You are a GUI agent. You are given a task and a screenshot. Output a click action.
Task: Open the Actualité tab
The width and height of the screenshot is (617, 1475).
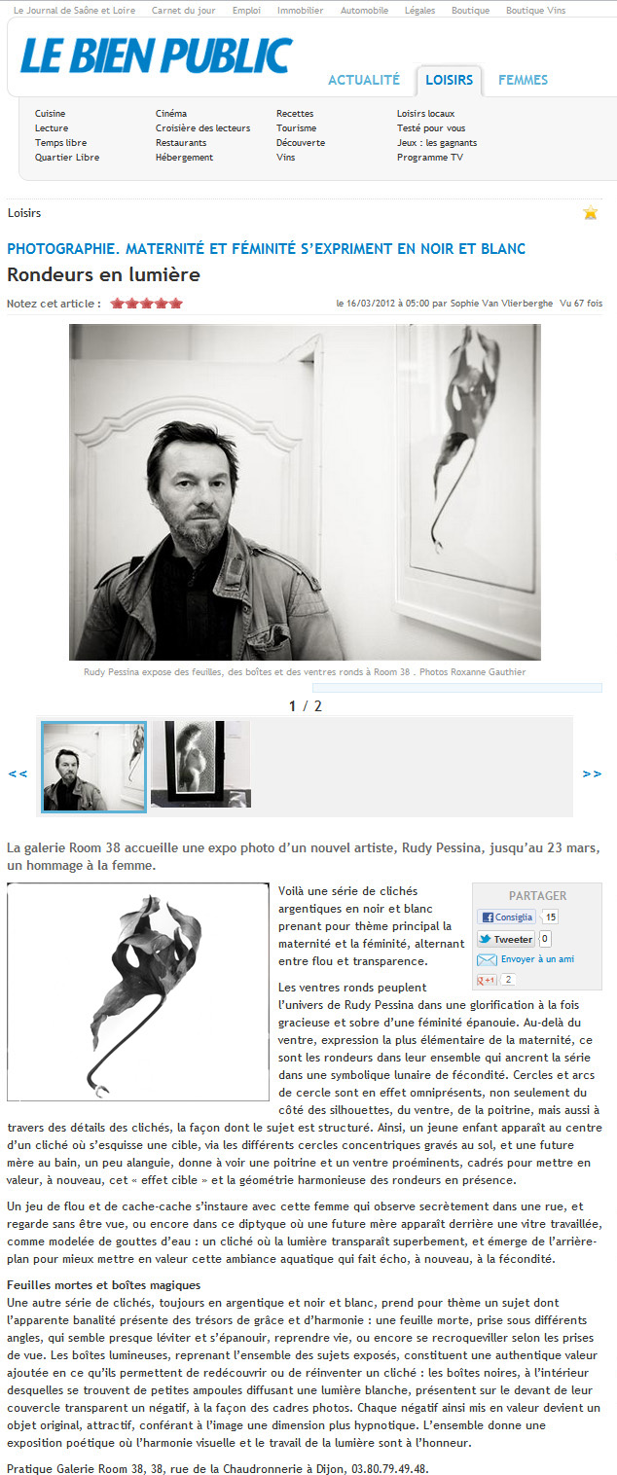click(364, 80)
